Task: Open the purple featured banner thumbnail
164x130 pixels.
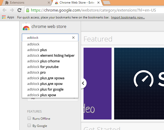Action: click(x=97, y=84)
